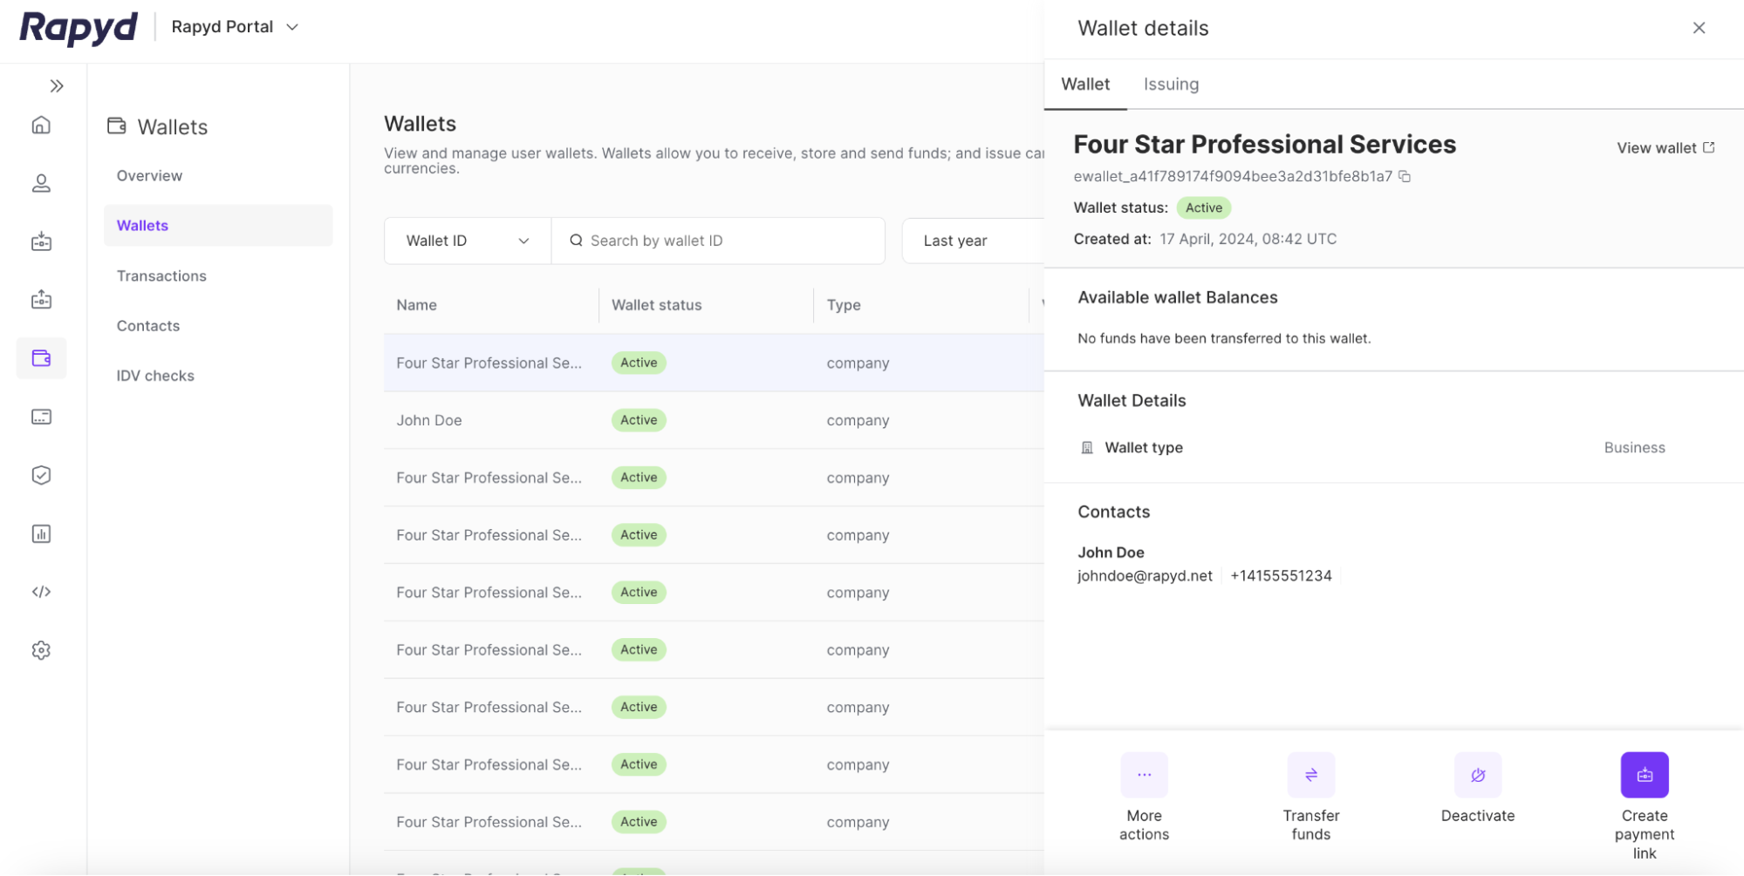The width and height of the screenshot is (1744, 876).
Task: Switch to the Issuing tab
Action: pyautogui.click(x=1171, y=85)
